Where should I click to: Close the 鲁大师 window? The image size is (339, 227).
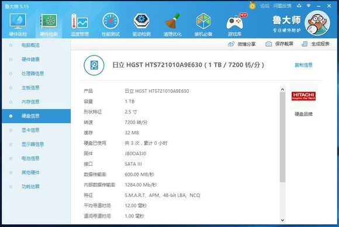point(329,6)
